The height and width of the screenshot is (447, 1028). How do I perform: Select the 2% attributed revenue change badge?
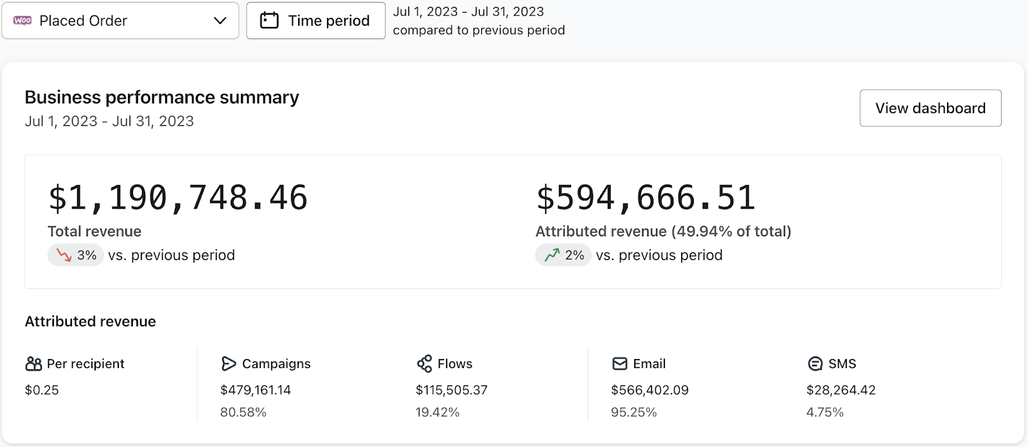[563, 255]
